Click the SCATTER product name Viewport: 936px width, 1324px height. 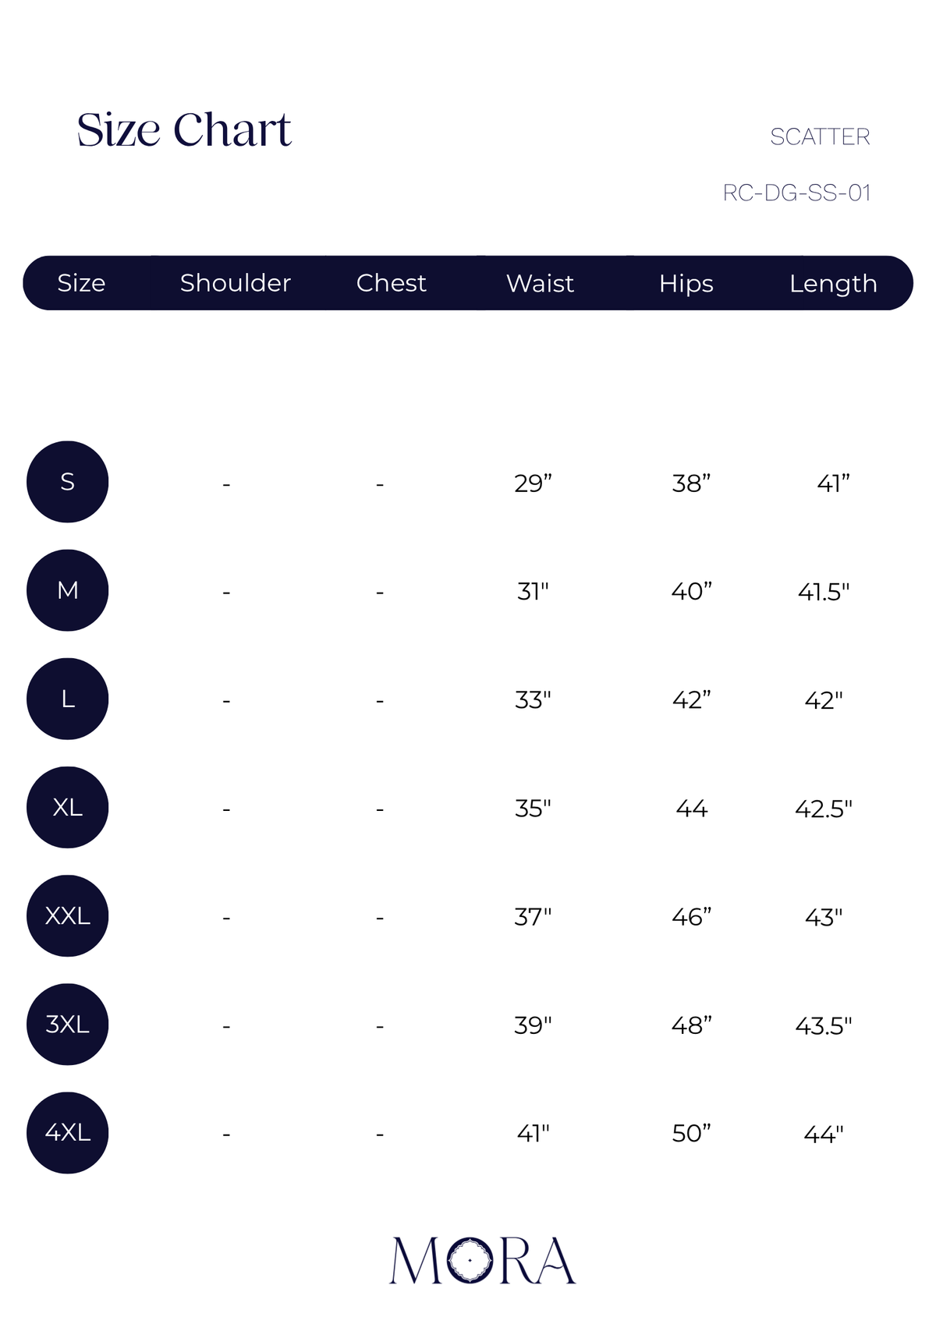click(820, 136)
